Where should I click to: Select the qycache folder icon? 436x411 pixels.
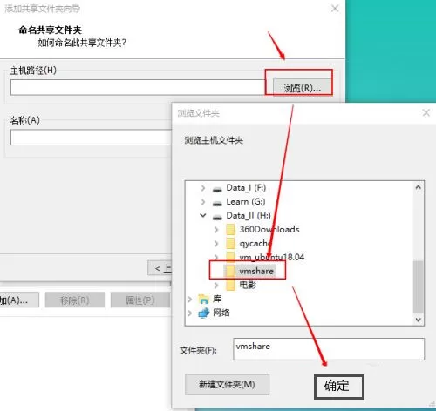click(230, 243)
